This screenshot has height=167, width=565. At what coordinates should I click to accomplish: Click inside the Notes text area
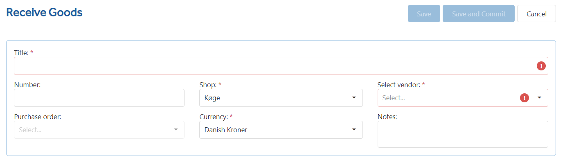point(463,134)
